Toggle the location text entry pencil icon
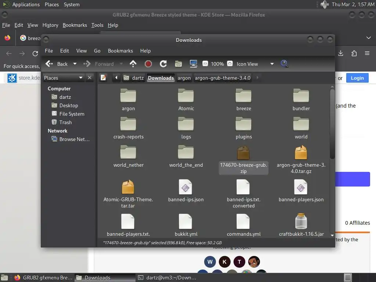This screenshot has height=282, width=376. 103,78
